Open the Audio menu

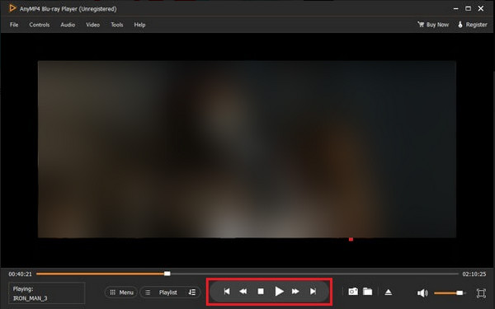coord(68,25)
